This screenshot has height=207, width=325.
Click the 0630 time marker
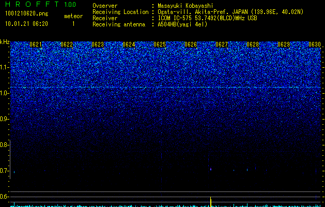(315, 45)
